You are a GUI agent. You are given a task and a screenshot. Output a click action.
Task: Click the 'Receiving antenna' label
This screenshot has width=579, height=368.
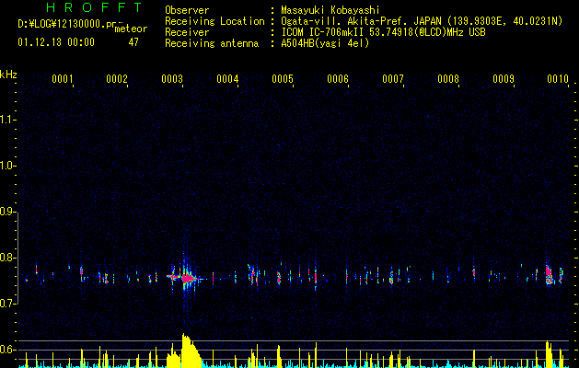coord(212,43)
